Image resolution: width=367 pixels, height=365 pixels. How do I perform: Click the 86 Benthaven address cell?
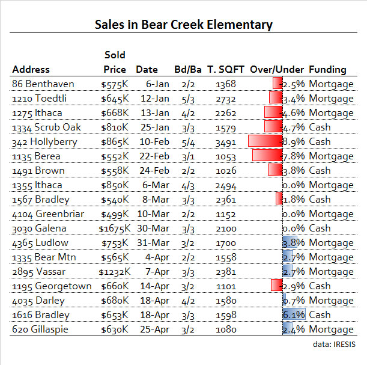40,84
